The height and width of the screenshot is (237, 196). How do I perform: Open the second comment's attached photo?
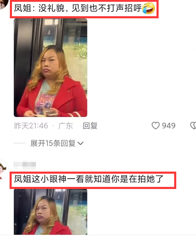[51, 212]
